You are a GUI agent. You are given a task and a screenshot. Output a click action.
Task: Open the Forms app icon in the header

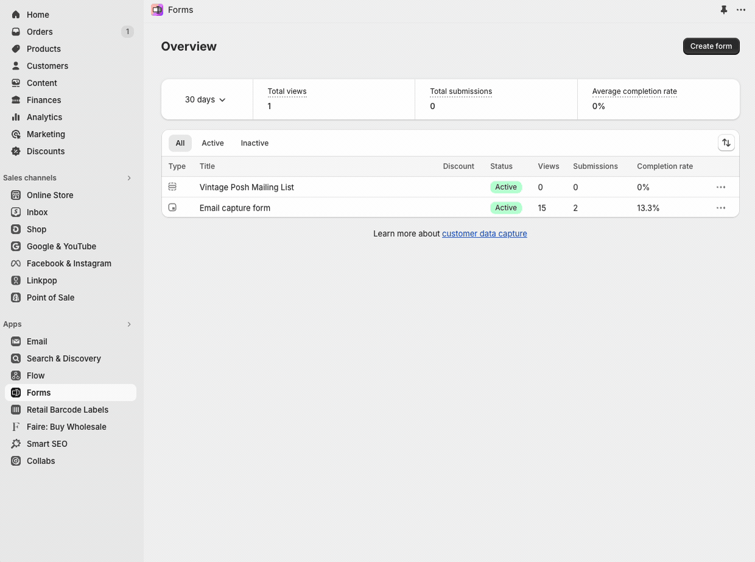(156, 10)
